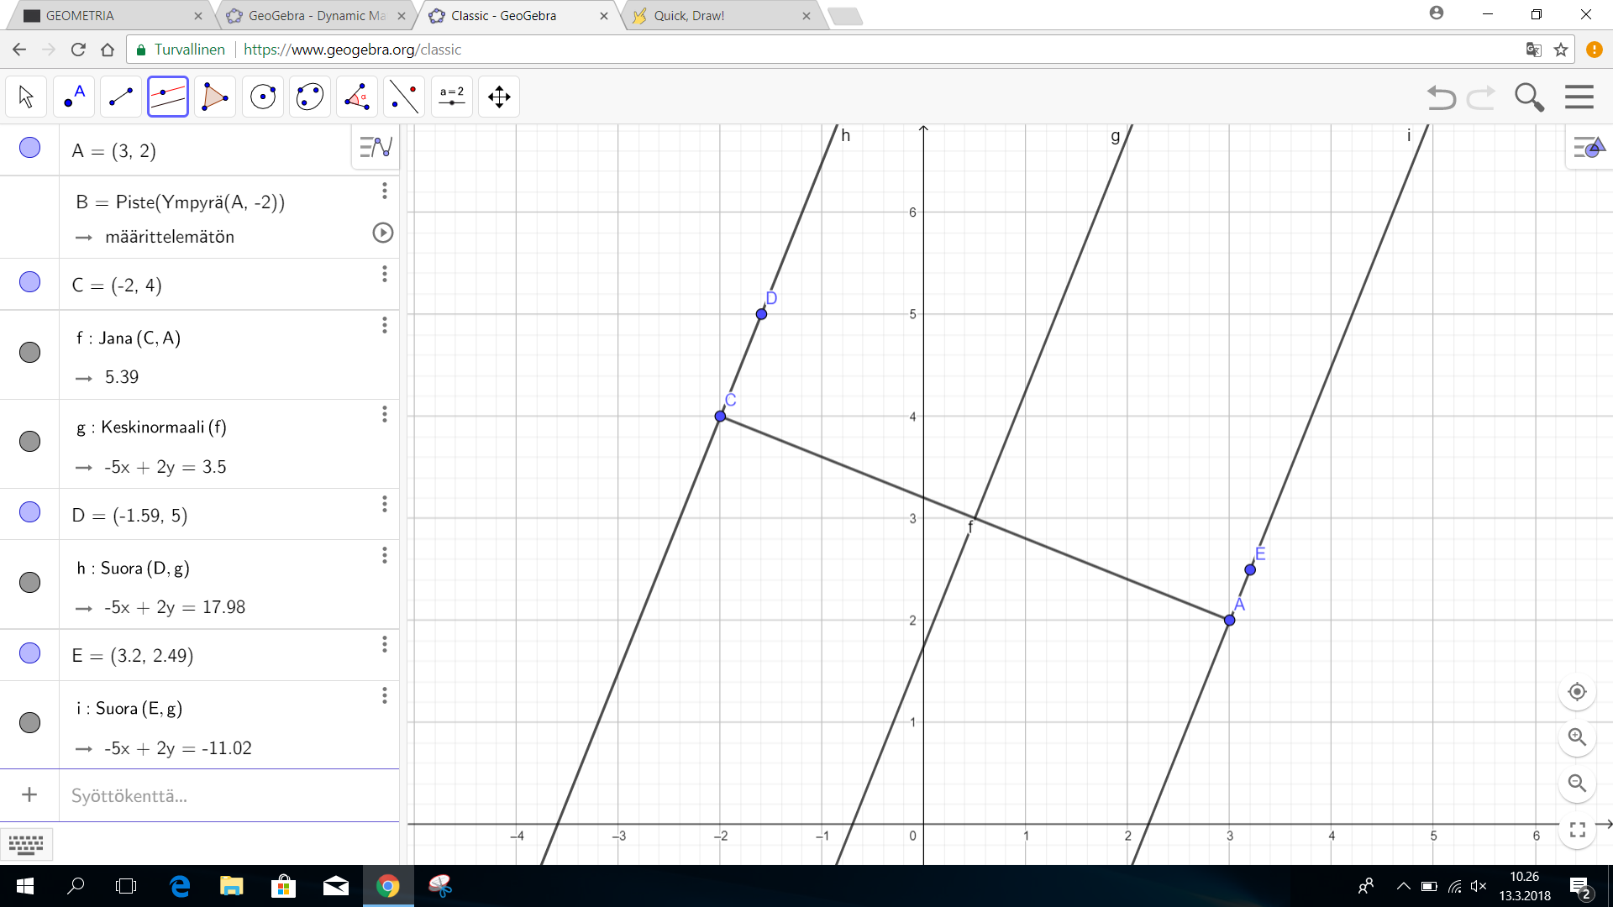Viewport: 1613px width, 907px height.
Task: Toggle visibility of point A
Action: pyautogui.click(x=29, y=149)
